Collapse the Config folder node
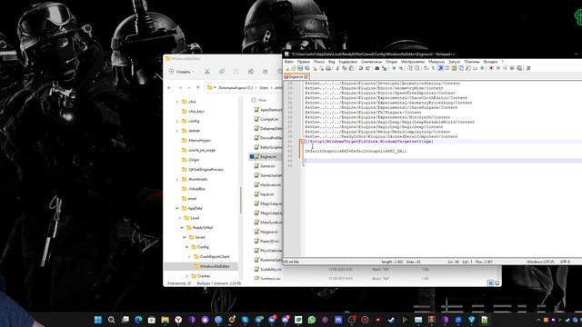 (186, 247)
